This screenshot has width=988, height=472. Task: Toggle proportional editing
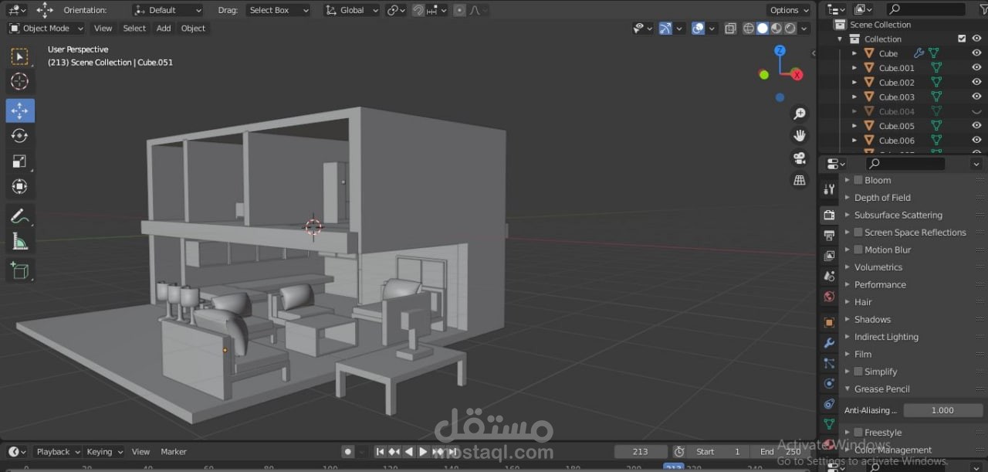click(459, 10)
